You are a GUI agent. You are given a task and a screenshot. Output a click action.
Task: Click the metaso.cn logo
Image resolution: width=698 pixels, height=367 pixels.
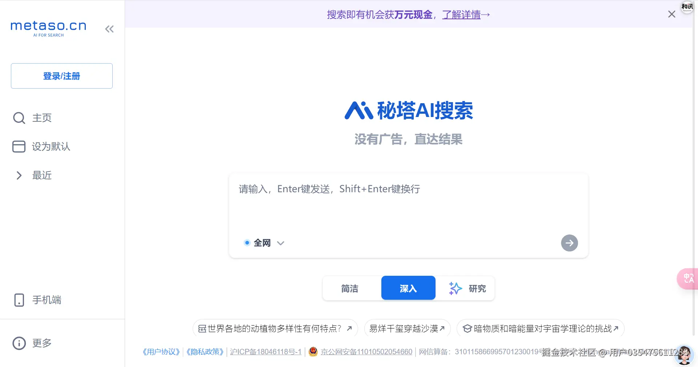pyautogui.click(x=49, y=28)
